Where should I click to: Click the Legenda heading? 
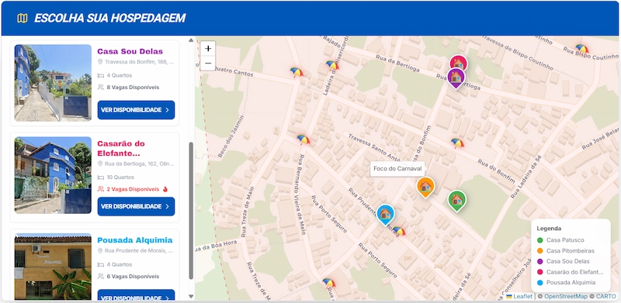549,229
